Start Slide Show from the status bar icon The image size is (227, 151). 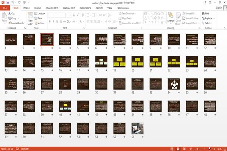click(x=191, y=149)
